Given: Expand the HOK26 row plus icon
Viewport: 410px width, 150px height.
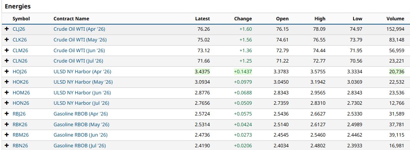Looking at the screenshot, I should coord(7,82).
